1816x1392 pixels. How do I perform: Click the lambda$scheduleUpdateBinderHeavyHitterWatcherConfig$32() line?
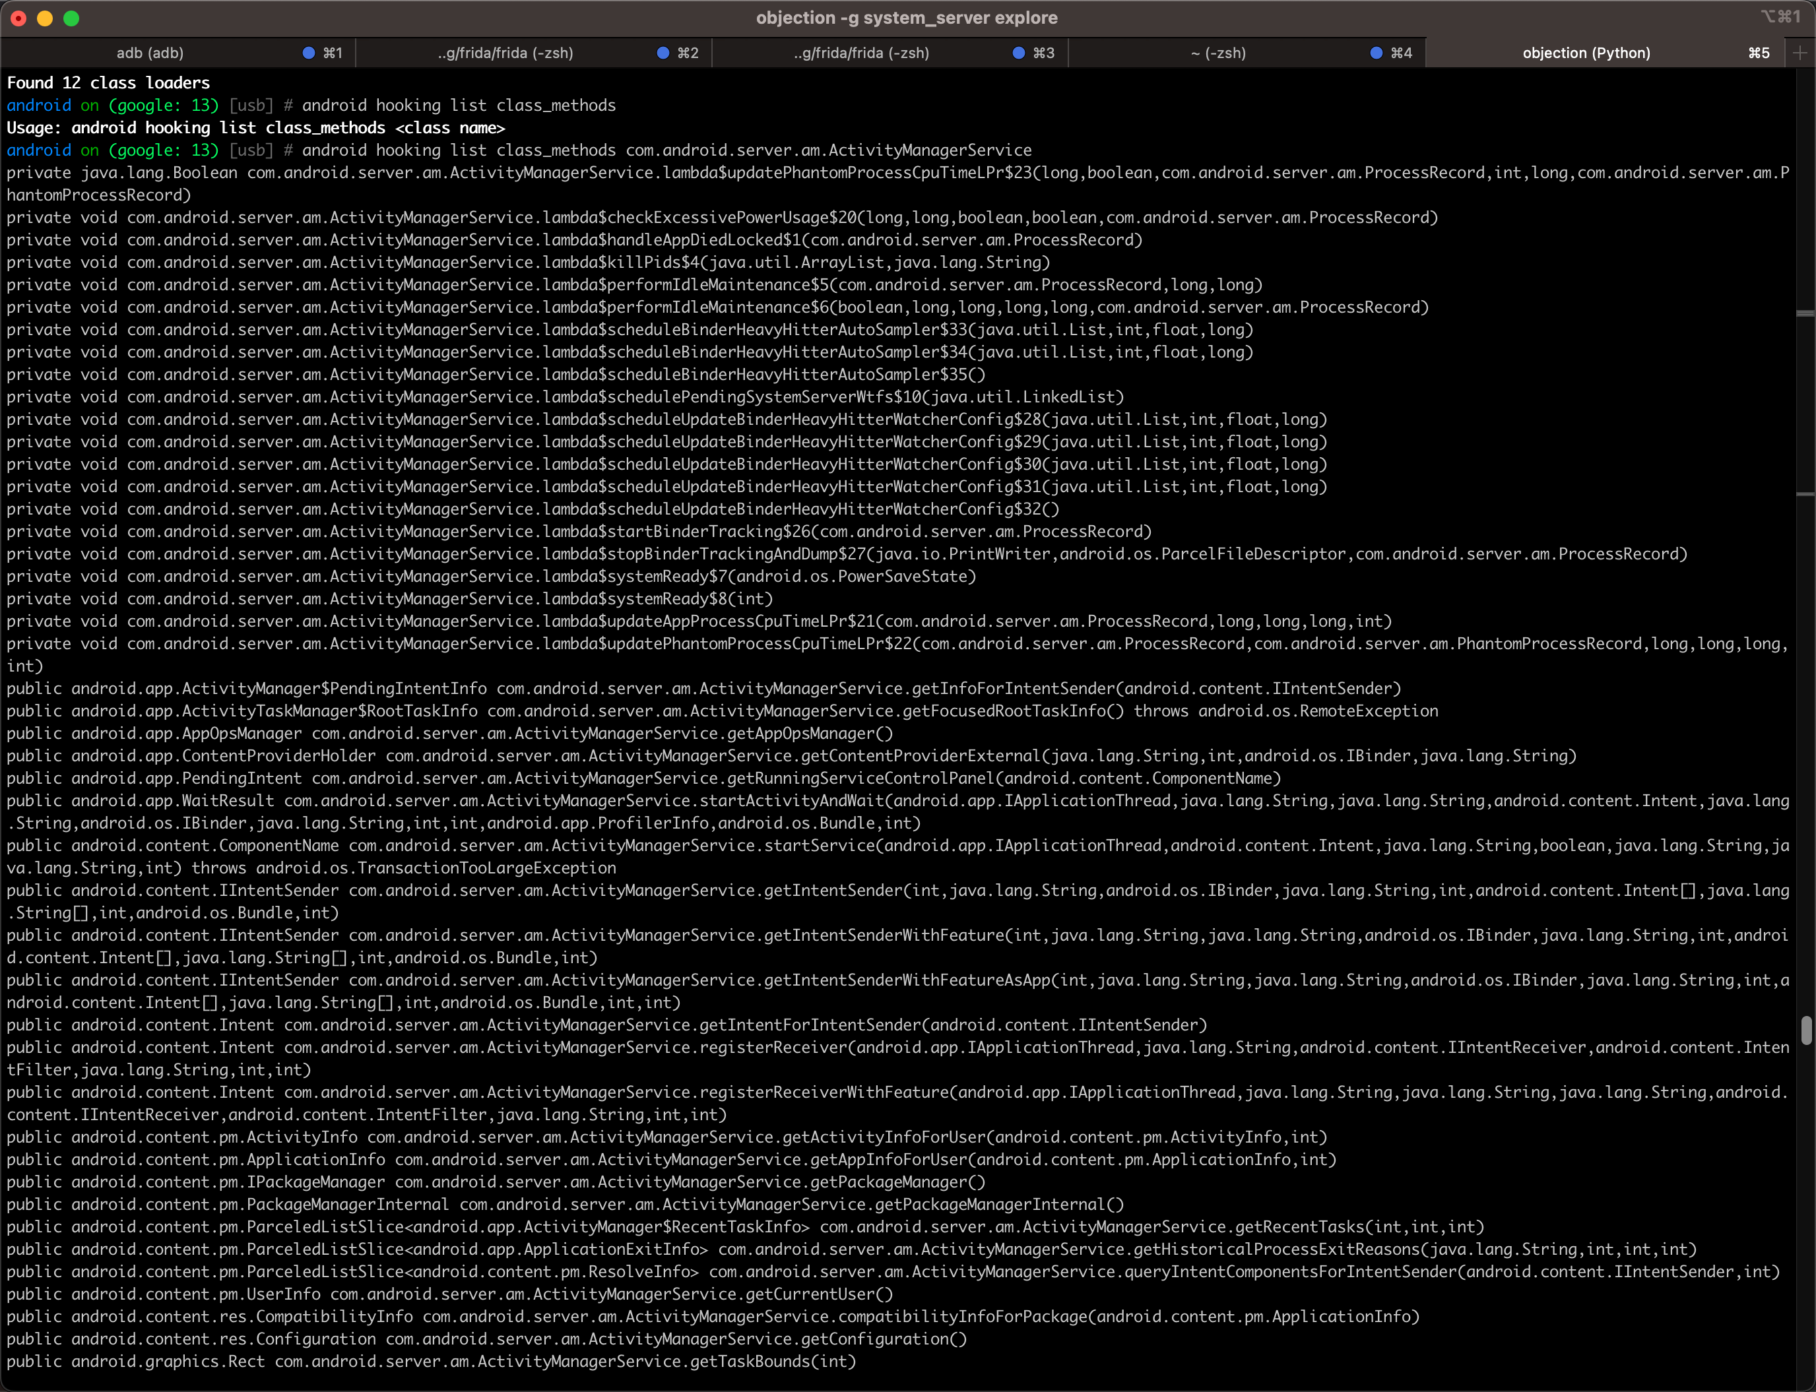[x=533, y=509]
